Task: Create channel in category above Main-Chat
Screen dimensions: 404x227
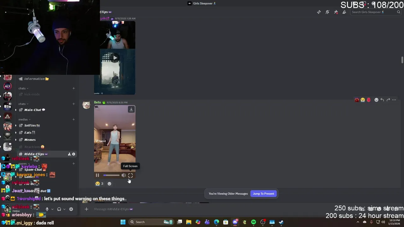Action: 74,104
